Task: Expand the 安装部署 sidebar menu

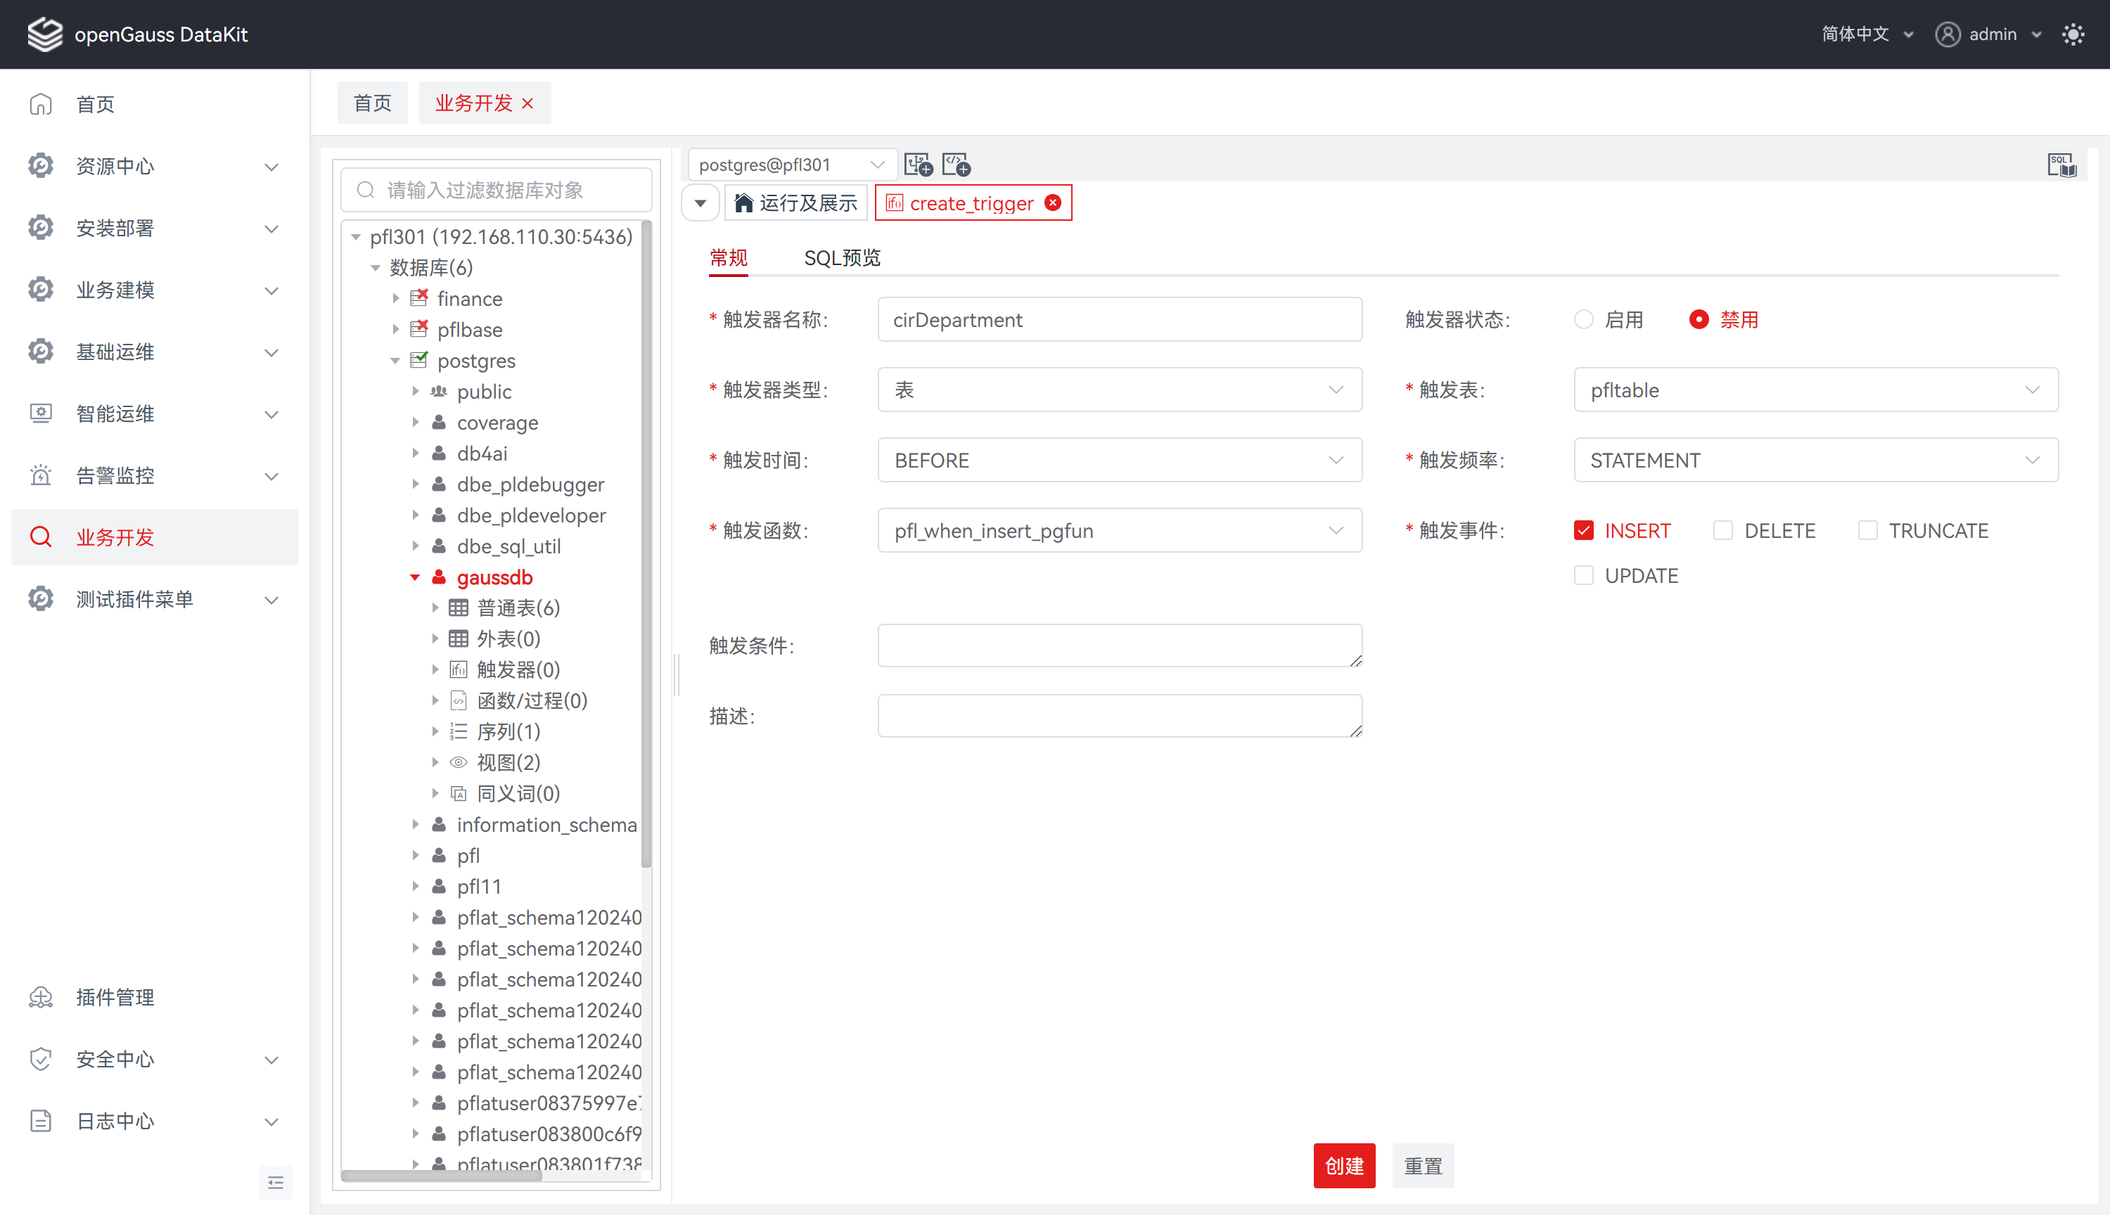Action: click(x=155, y=228)
